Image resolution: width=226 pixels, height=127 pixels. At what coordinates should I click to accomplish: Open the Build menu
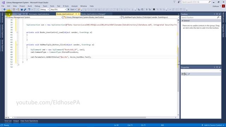tap(30, 6)
